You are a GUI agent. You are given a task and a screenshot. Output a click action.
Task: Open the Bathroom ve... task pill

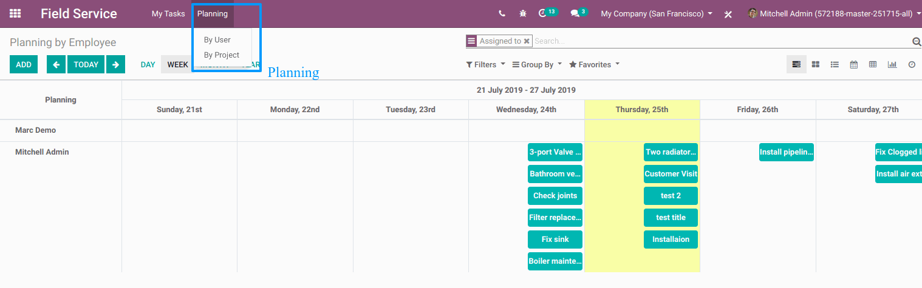click(555, 174)
